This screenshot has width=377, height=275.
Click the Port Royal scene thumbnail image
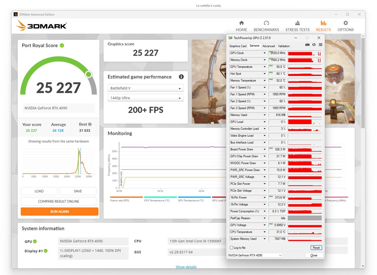coord(209,81)
